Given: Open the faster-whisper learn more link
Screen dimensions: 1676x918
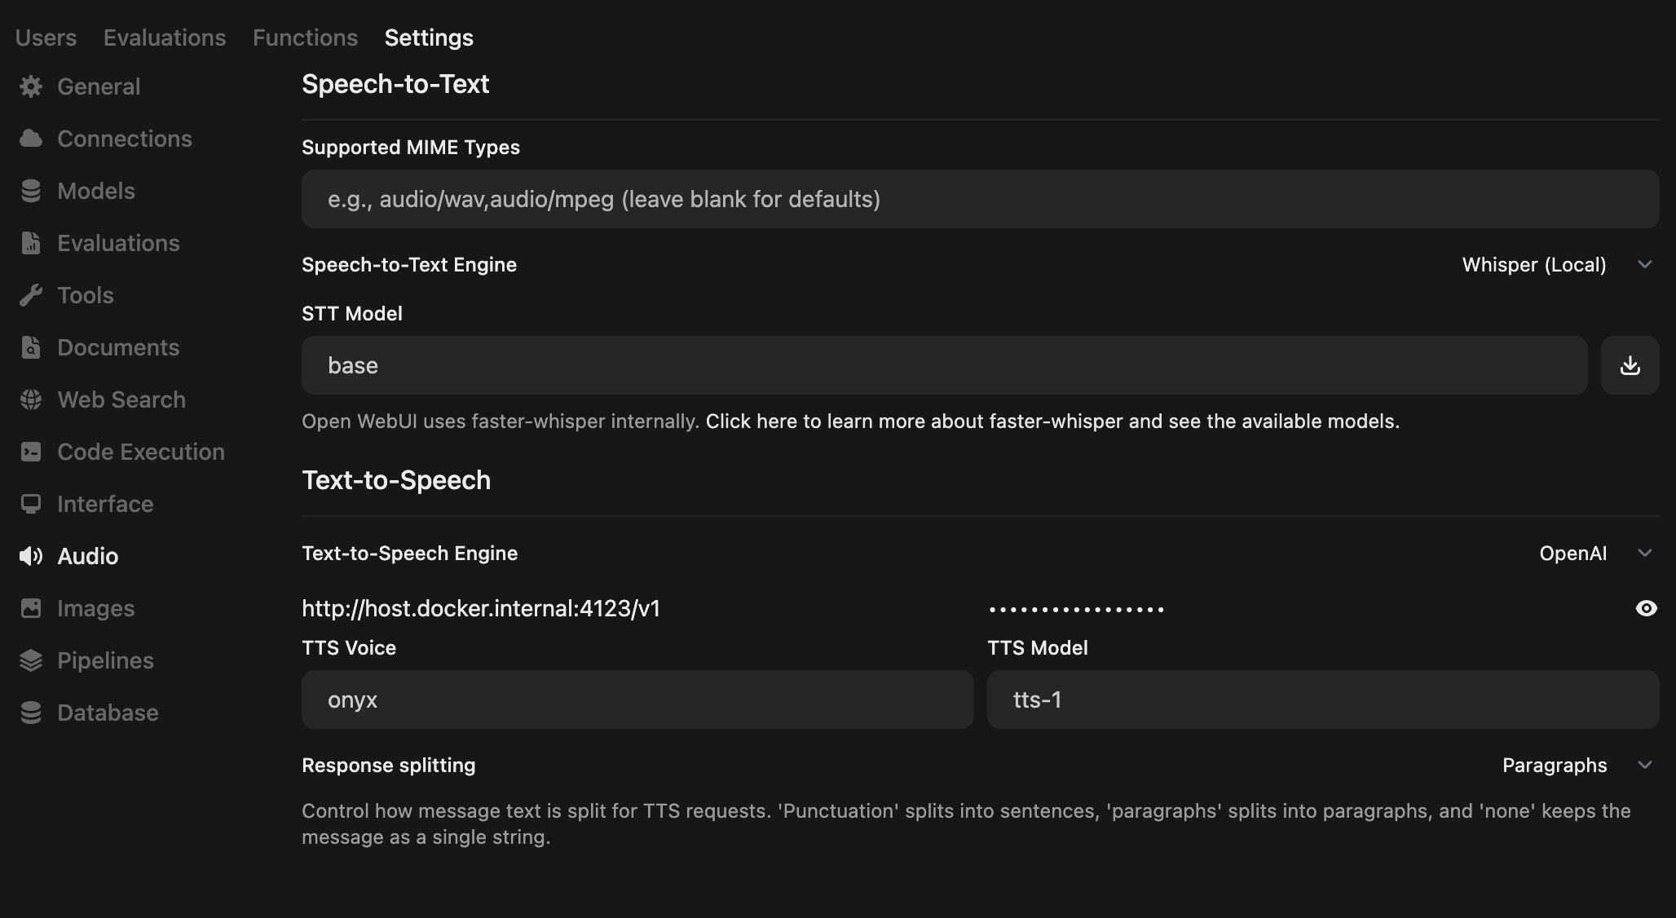Looking at the screenshot, I should pyautogui.click(x=1052, y=421).
